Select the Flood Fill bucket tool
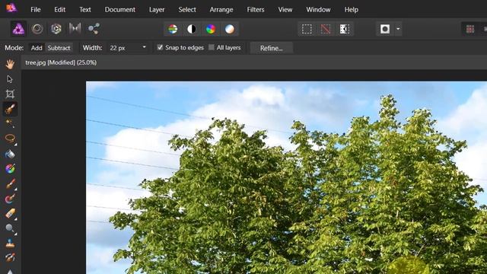487x274 pixels. [10, 154]
